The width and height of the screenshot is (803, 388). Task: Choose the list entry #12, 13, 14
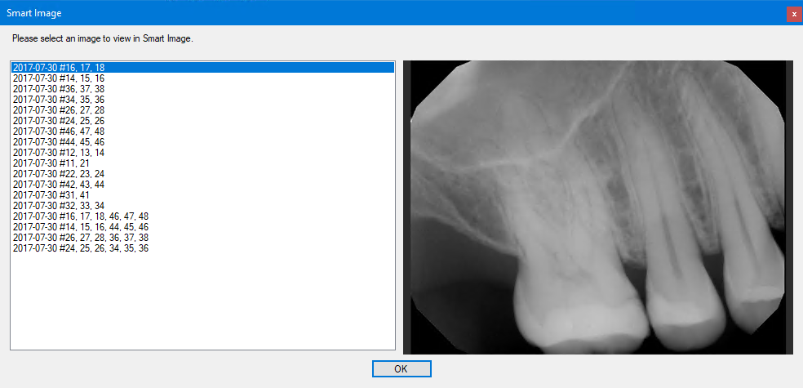tap(59, 153)
